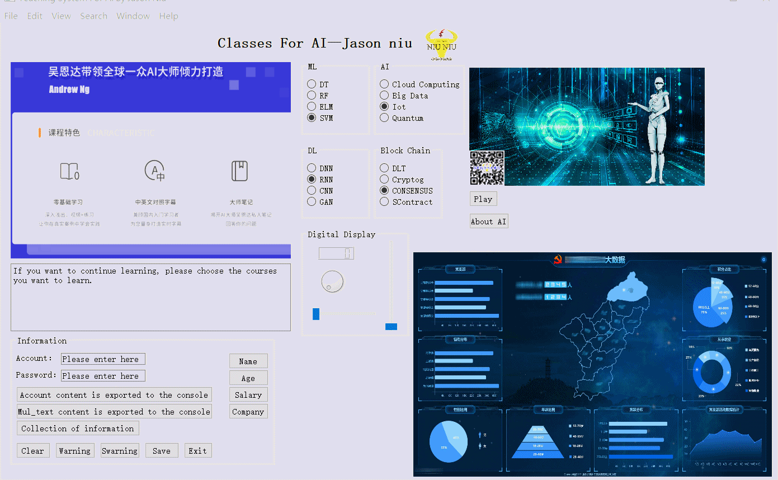The image size is (778, 480).
Task: Focus the Account input field
Action: click(x=103, y=359)
